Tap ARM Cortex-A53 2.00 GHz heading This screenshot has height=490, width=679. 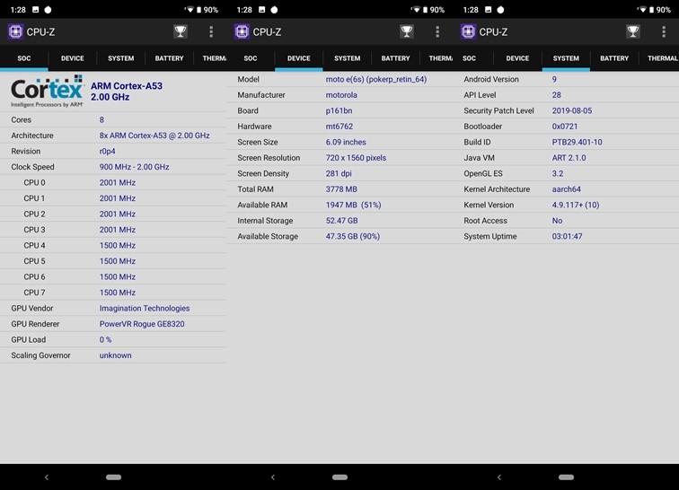click(127, 92)
